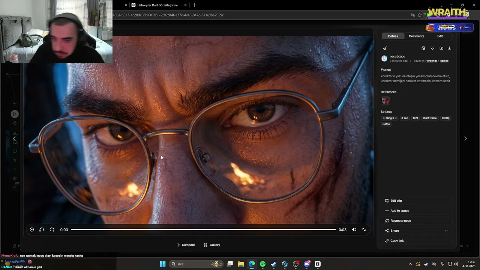
Task: Open Steam from the taskbar
Action: tap(273, 264)
